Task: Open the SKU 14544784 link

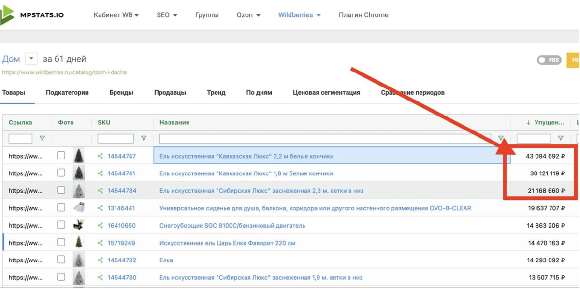Action: click(122, 191)
